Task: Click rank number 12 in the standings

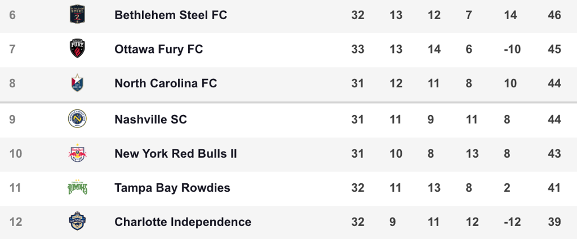Action: pos(16,222)
